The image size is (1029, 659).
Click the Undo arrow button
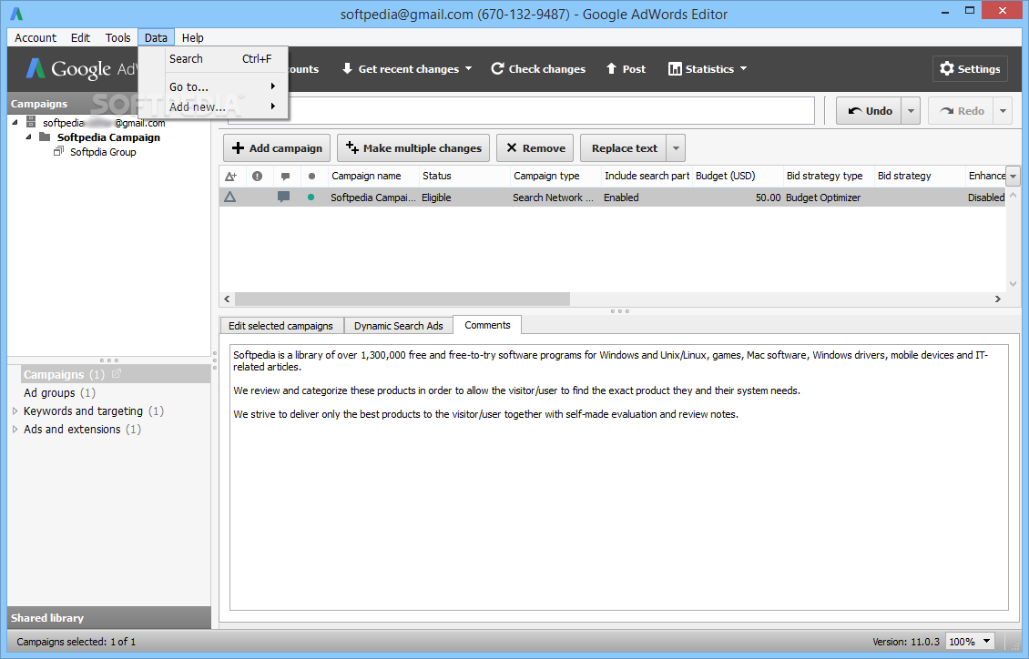click(870, 111)
